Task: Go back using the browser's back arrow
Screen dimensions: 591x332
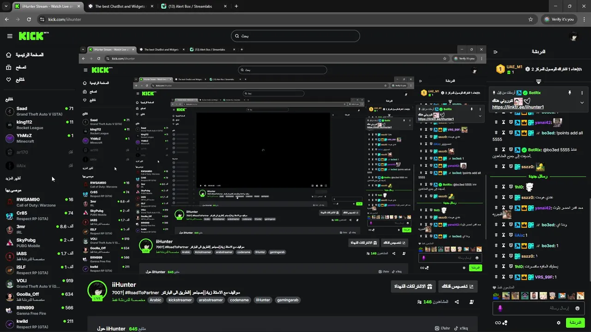Action: [7, 19]
